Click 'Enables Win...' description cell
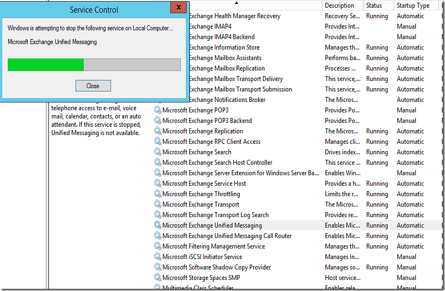445x291 pixels. (342, 173)
